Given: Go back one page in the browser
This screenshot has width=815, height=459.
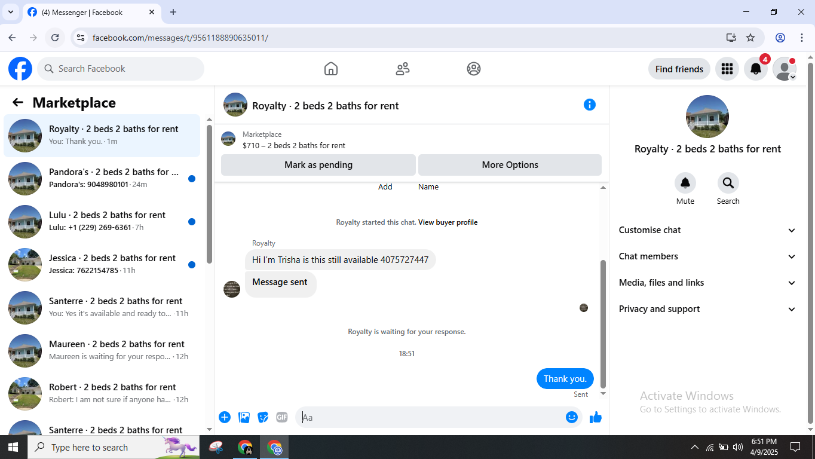Looking at the screenshot, I should tap(13, 38).
